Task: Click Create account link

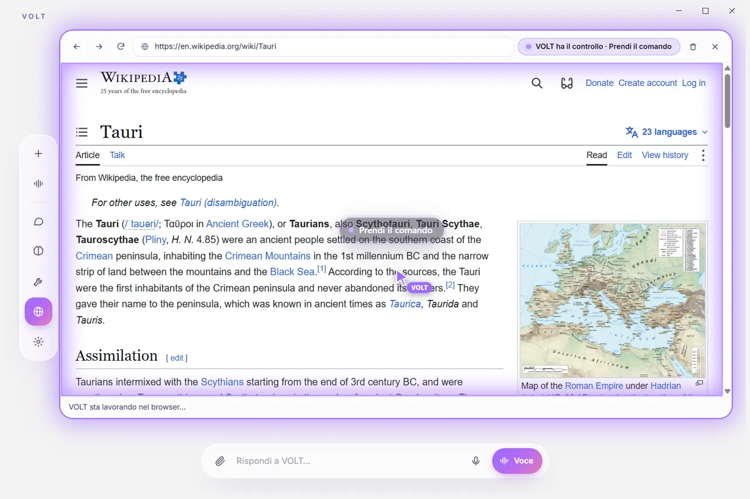Action: [647, 83]
